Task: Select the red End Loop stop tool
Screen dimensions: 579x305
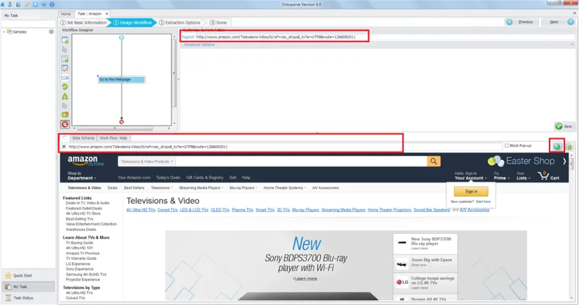Action: click(x=65, y=124)
